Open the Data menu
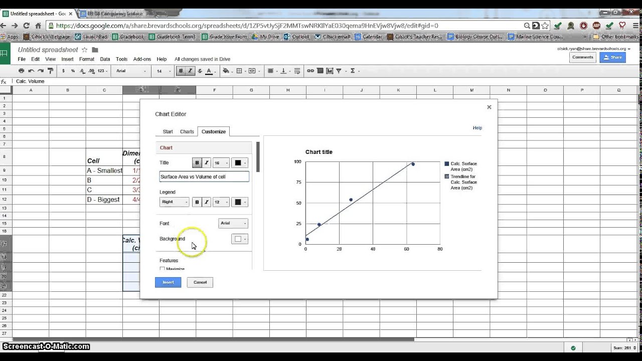 (x=105, y=59)
